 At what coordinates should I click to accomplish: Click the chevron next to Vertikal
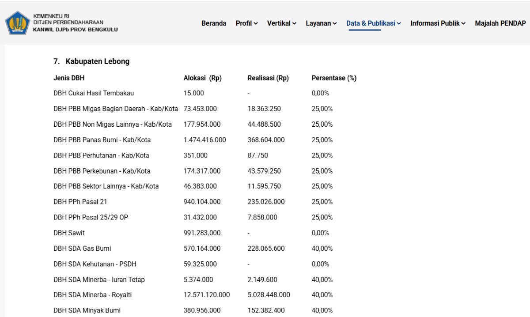coord(294,24)
